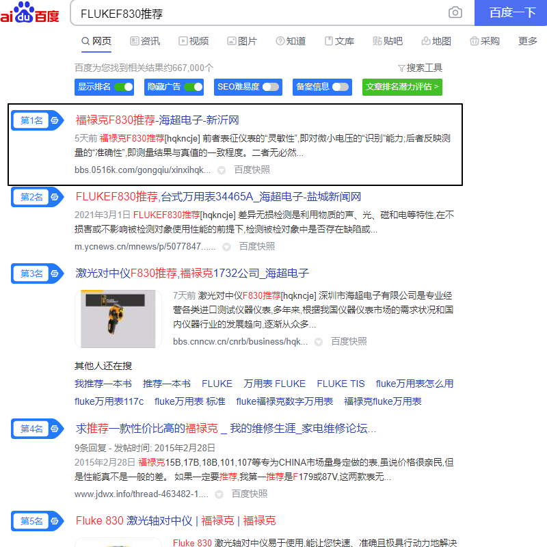Expand dropdown next to bbs.cnncw.cn URL
This screenshot has width=547, height=547.
[318, 342]
